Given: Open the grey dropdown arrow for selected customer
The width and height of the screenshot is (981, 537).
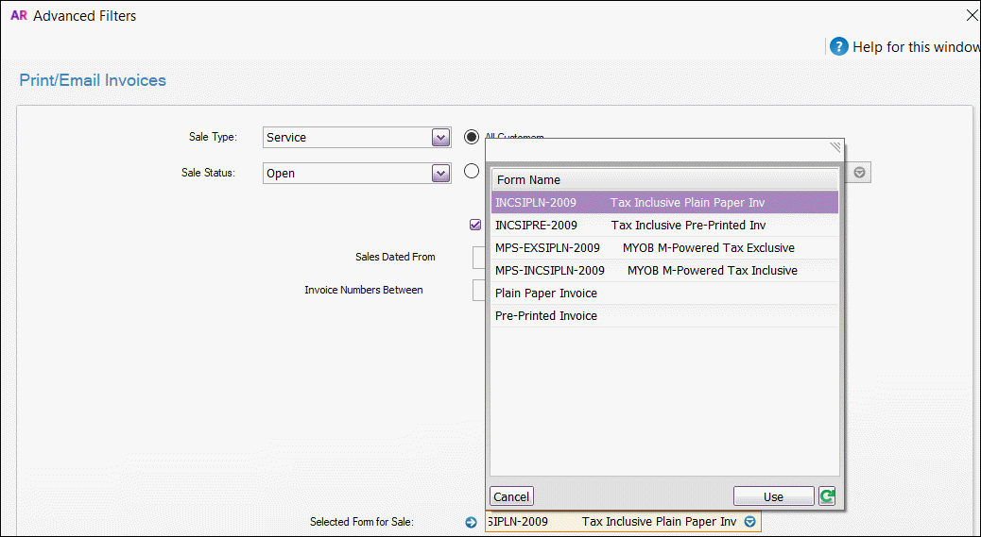Looking at the screenshot, I should (860, 173).
